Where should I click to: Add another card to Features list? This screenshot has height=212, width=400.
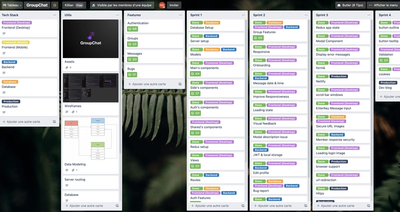pos(147,84)
